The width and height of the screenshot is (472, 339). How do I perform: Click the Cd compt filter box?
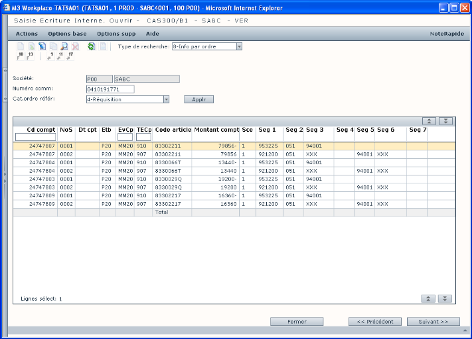click(x=36, y=137)
